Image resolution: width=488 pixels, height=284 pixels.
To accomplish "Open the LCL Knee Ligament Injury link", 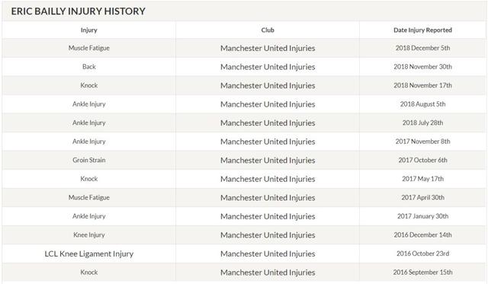I will 89,254.
